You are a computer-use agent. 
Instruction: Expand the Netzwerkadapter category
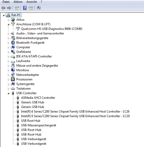pos(8,75)
